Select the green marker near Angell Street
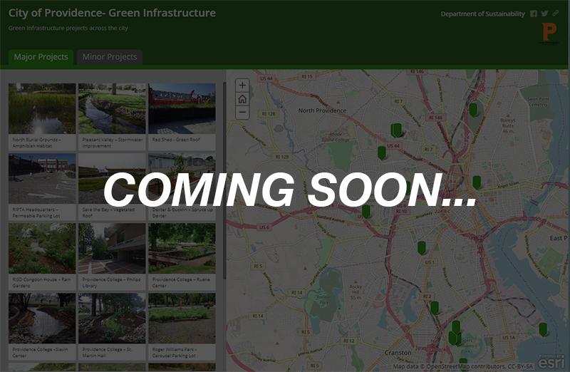Viewport: 570px width, 372px height. point(477,182)
